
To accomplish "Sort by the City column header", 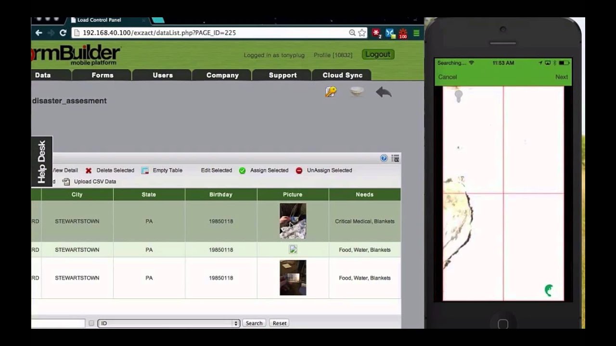I will tap(77, 195).
